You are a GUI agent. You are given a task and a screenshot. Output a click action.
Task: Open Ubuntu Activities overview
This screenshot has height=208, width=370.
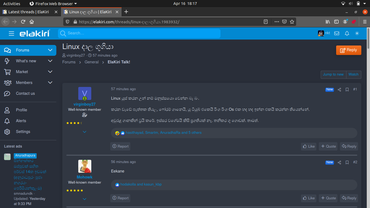(12, 4)
